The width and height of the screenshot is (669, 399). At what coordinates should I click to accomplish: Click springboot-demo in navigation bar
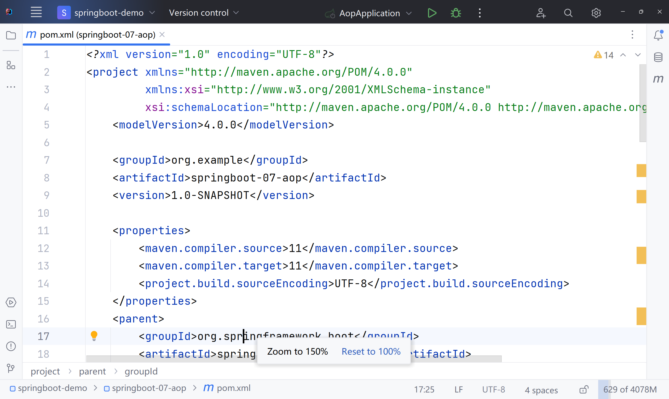[48, 388]
